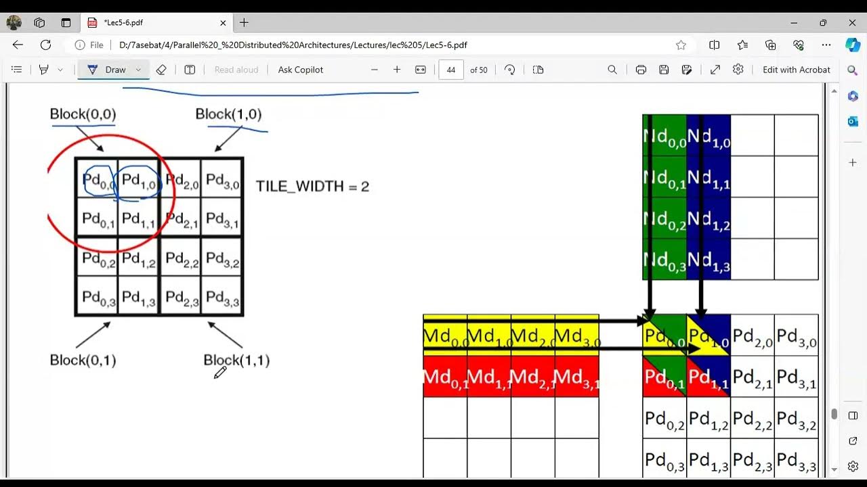This screenshot has height=487, width=867.
Task: Print the PDF document
Action: [x=641, y=70]
